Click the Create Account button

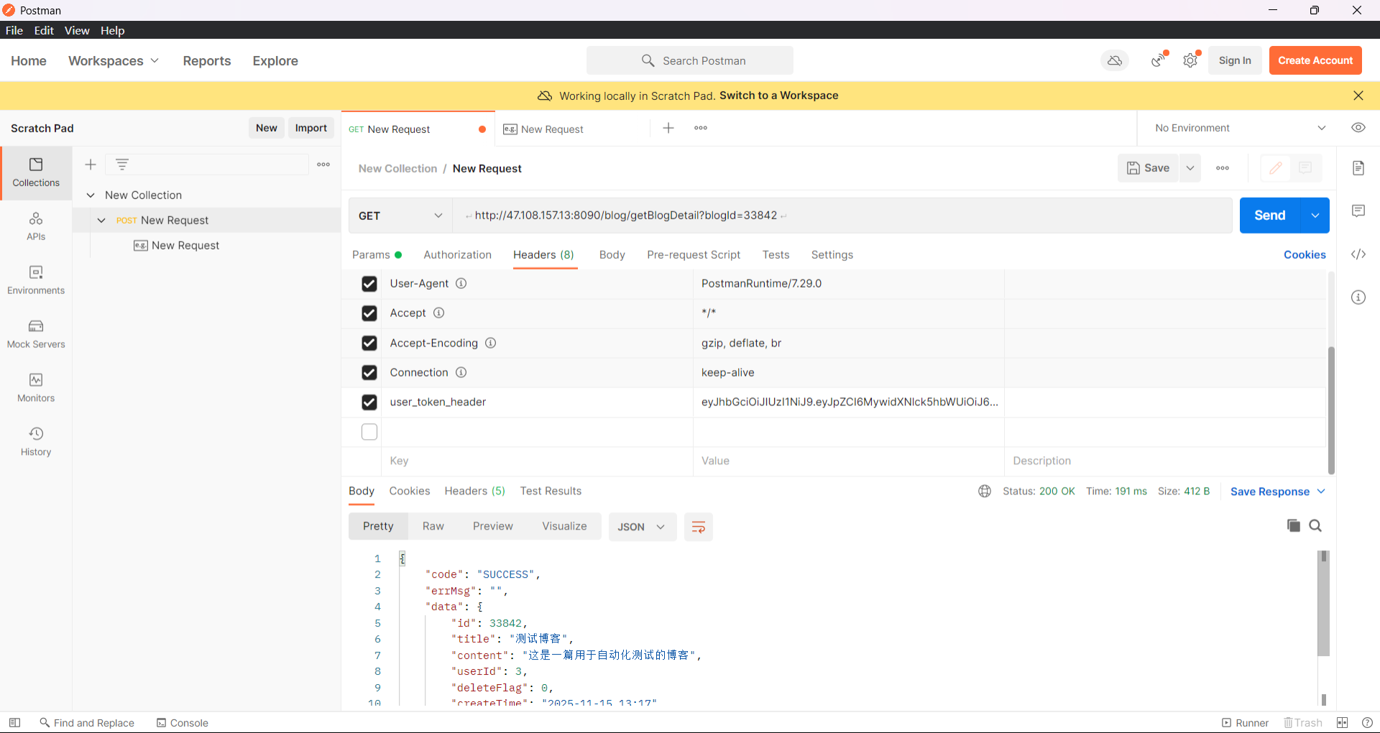coord(1315,60)
